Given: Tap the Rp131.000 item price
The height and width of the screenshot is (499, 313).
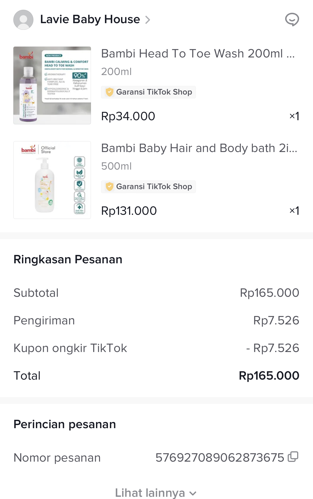Looking at the screenshot, I should point(129,211).
